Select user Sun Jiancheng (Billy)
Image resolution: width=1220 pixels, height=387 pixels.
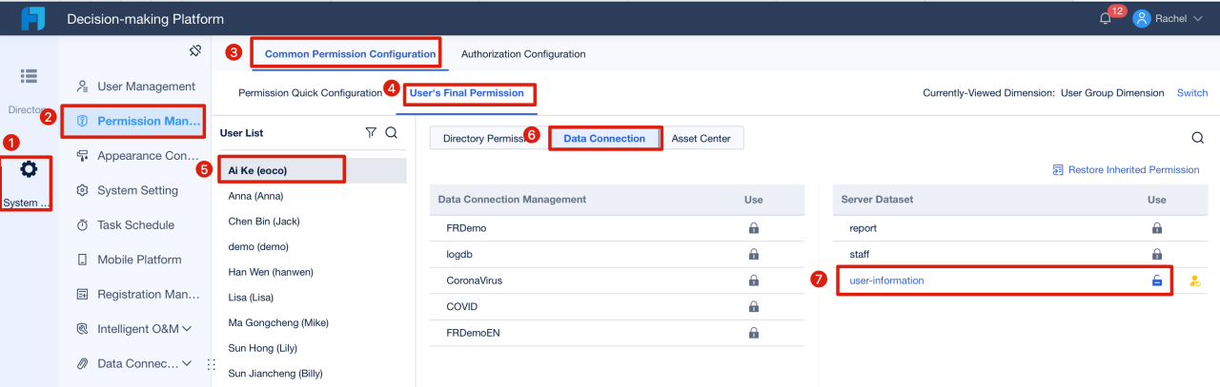pyautogui.click(x=312, y=373)
